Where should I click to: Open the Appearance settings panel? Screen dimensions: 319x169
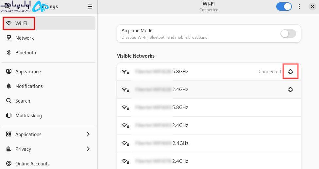click(49, 72)
